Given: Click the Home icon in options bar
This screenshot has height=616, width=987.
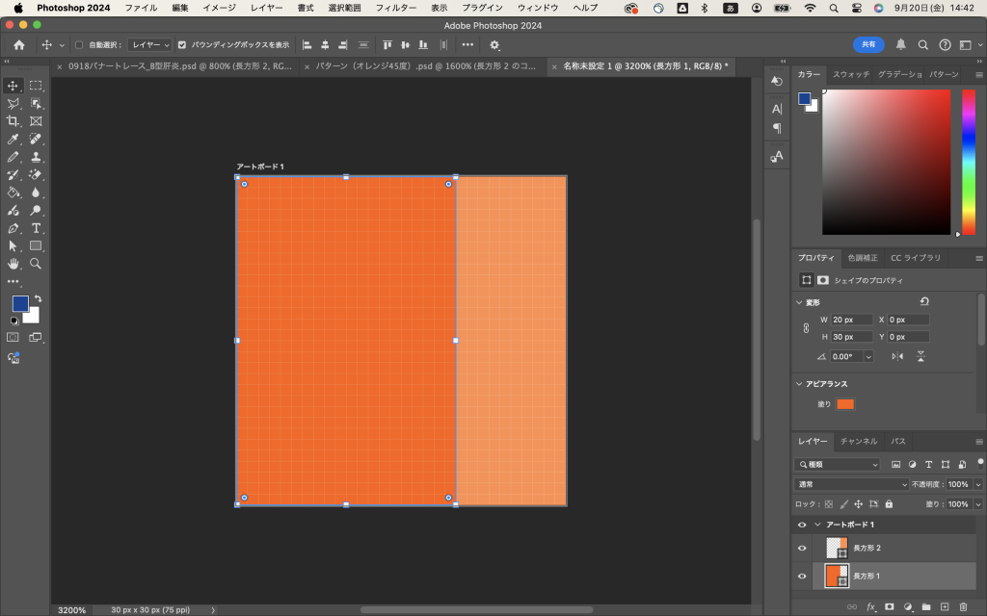Looking at the screenshot, I should coord(18,44).
